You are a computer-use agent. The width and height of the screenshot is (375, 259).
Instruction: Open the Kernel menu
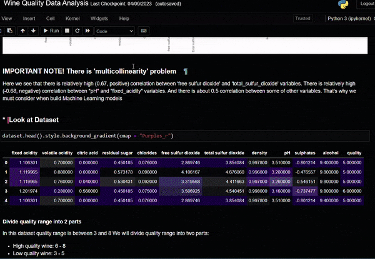point(72,18)
